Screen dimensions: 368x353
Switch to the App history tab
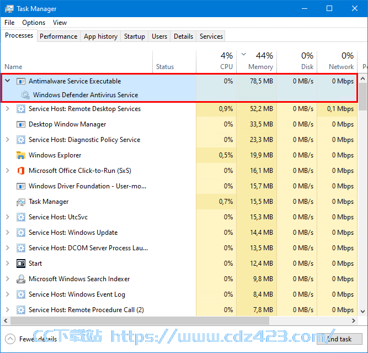100,36
